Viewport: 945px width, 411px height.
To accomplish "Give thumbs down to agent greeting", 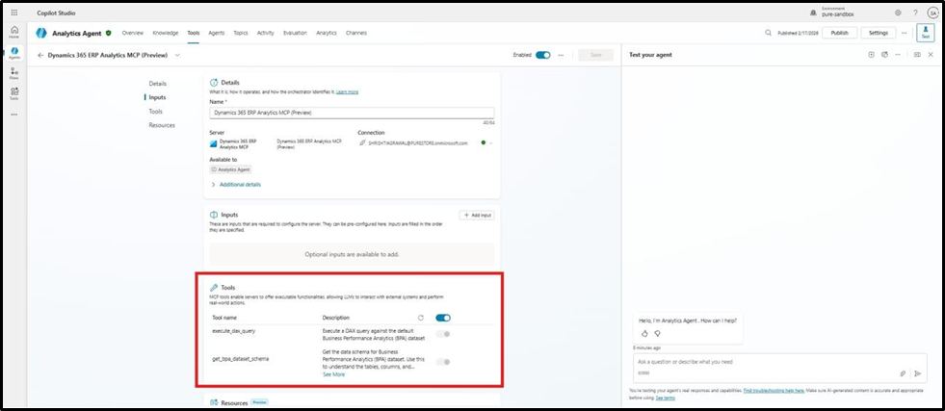I will [658, 333].
